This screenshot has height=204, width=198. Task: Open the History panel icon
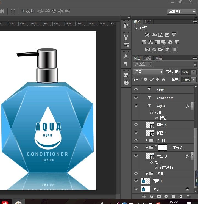(x=126, y=26)
